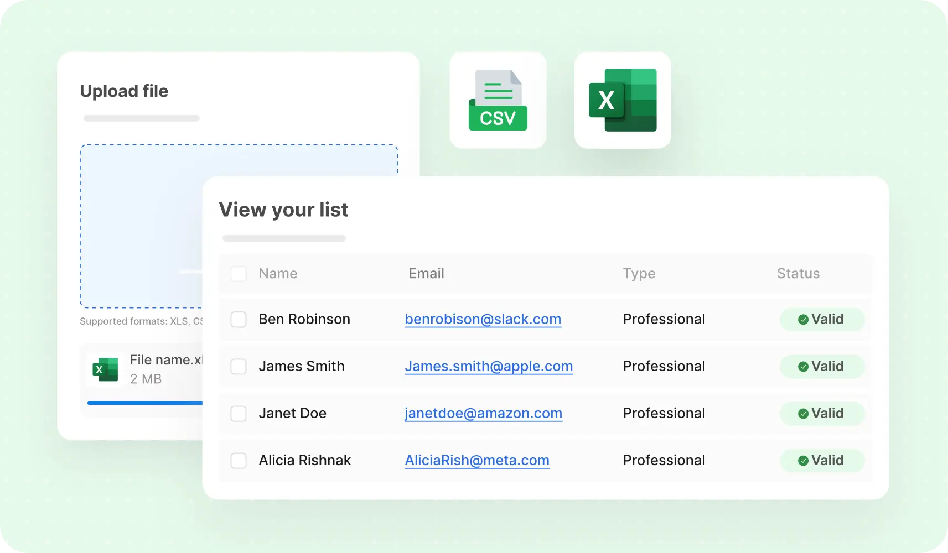Click the blue upload progress bar
The height and width of the screenshot is (553, 948).
[145, 403]
